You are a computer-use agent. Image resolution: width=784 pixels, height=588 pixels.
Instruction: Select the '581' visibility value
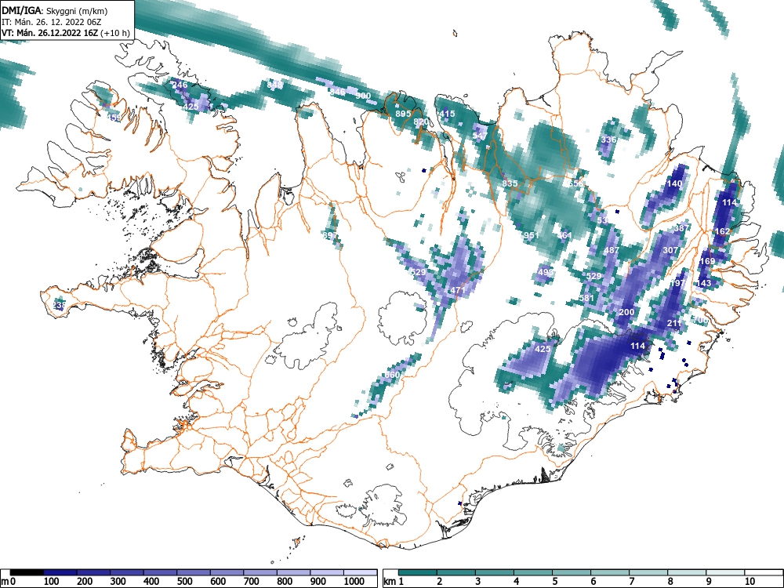(586, 298)
